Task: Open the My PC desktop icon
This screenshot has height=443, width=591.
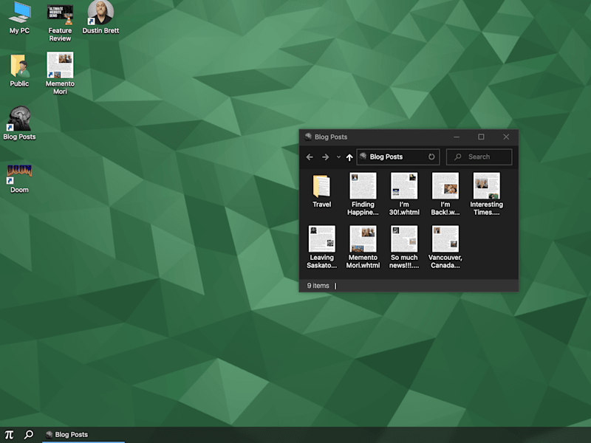Action: pos(19,18)
